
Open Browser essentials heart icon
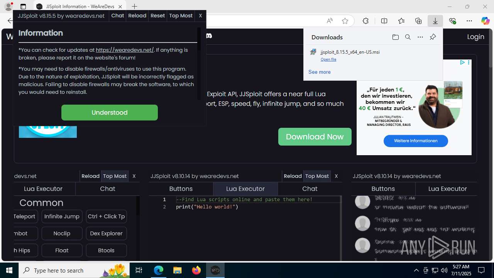pyautogui.click(x=452, y=21)
